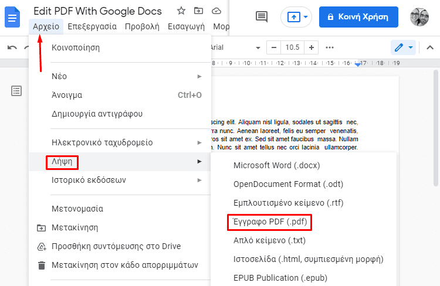This screenshot has height=286, width=440.
Task: Expand the present options dropdown arrow
Action: click(306, 17)
